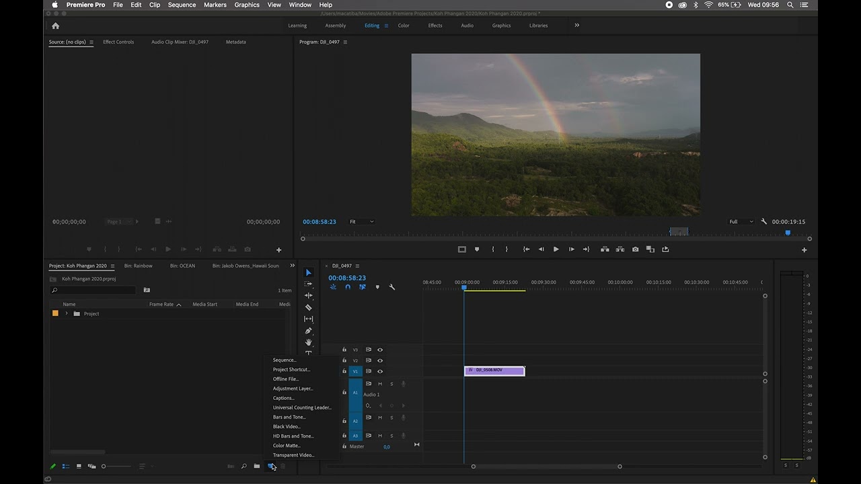Select the Pen tool in the timeline toolbar
Image resolution: width=861 pixels, height=484 pixels.
point(308,331)
